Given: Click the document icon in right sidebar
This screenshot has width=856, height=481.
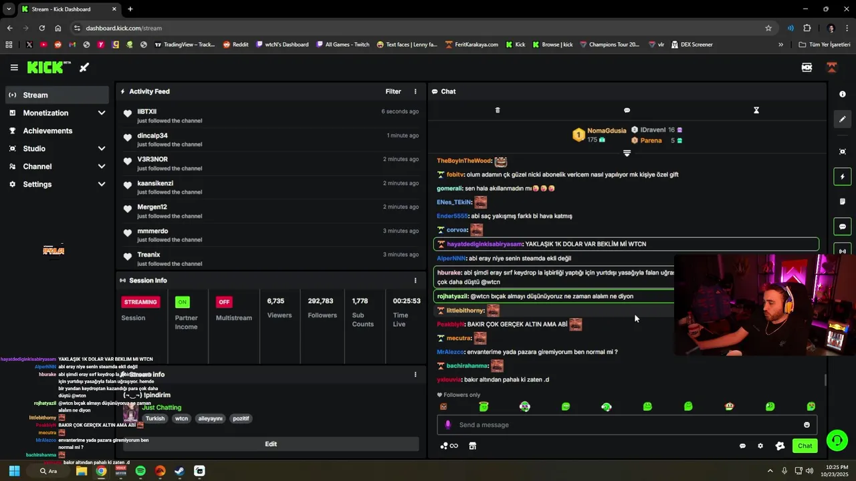Looking at the screenshot, I should pos(843,201).
